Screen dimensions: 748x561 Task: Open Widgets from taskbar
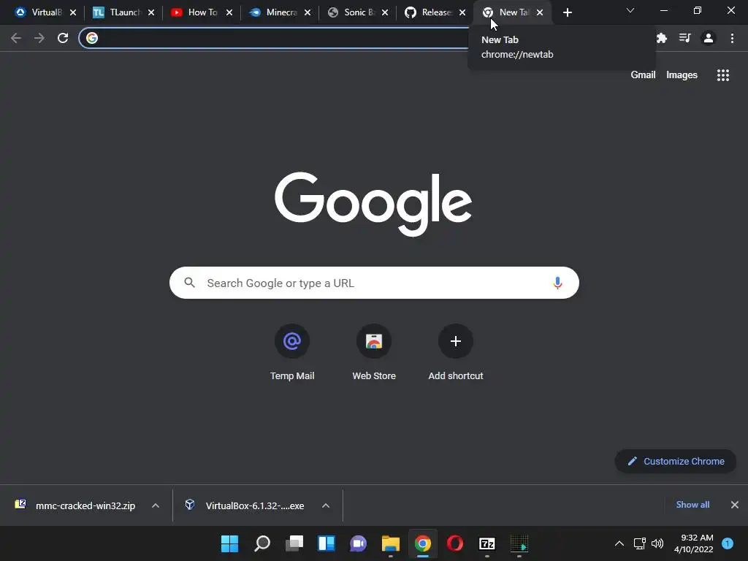pyautogui.click(x=327, y=543)
